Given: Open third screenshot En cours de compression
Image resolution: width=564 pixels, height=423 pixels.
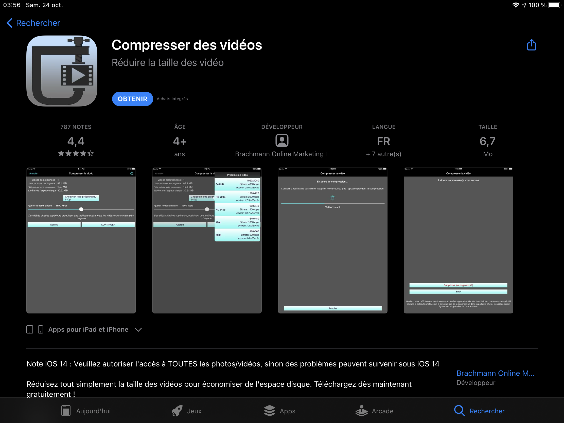Looking at the screenshot, I should pos(332,240).
